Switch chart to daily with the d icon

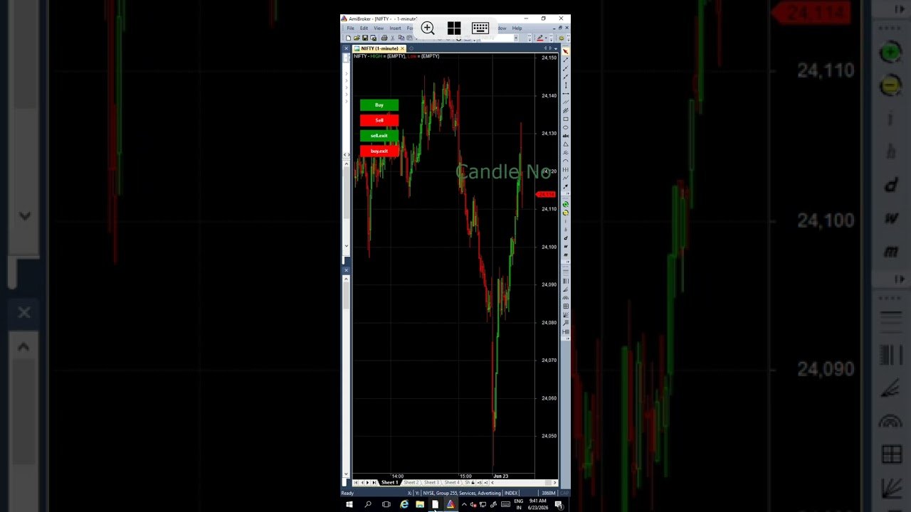pyautogui.click(x=566, y=238)
